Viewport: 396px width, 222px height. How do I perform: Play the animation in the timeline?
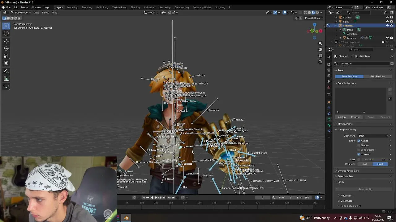156,198
